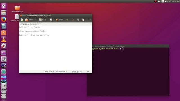This screenshot has width=180, height=101.
Task: Open the sound volume indicator
Action: (166, 1)
